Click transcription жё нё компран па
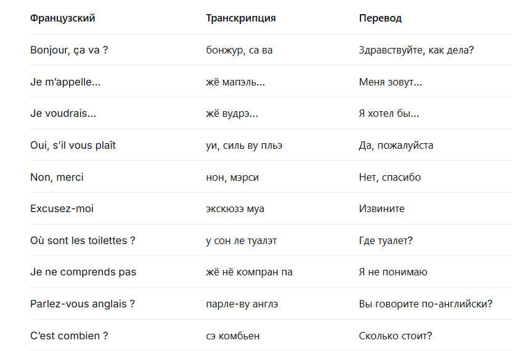512x351 pixels. pyautogui.click(x=249, y=272)
